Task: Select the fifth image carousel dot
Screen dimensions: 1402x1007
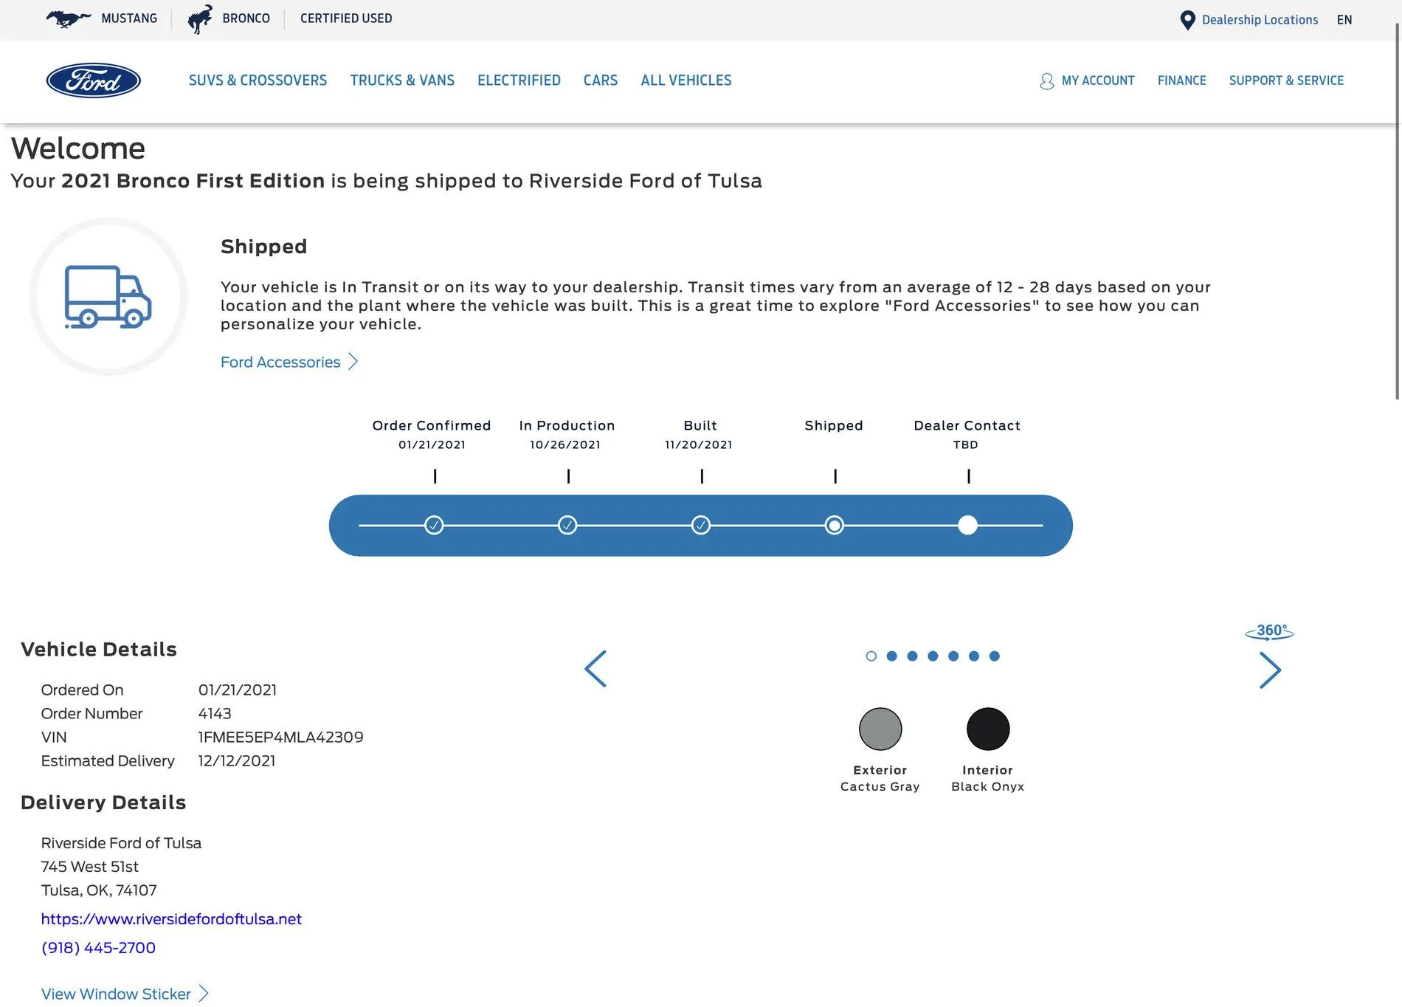Action: pyautogui.click(x=954, y=656)
